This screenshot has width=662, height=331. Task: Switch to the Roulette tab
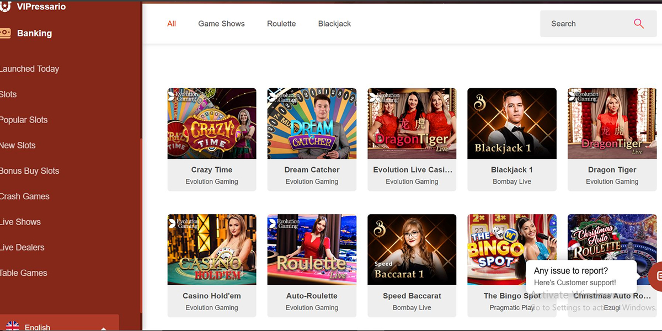tap(281, 24)
